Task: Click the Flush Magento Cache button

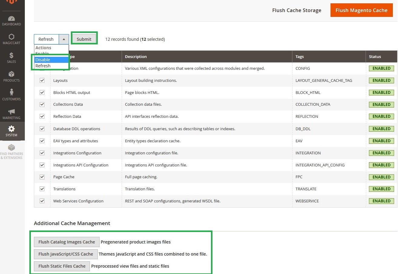Action: (361, 10)
